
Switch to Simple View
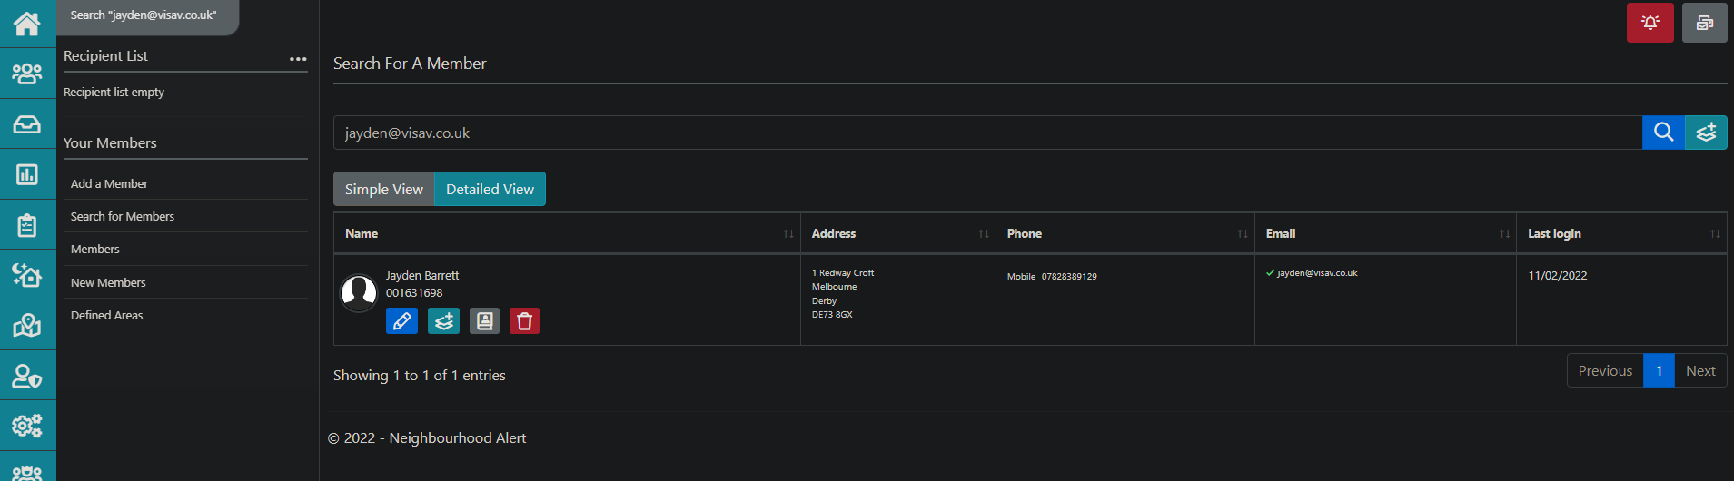pos(383,189)
